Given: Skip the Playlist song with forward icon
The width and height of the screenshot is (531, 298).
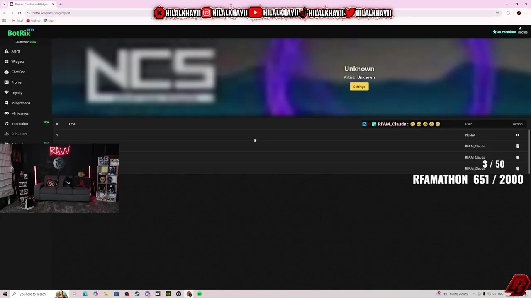Looking at the screenshot, I should click(x=517, y=135).
